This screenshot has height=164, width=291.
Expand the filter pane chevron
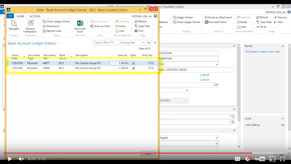[x=155, y=43]
